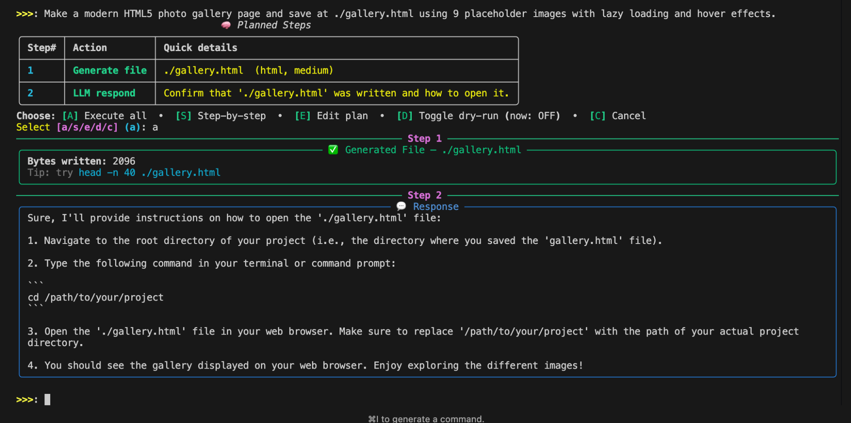Collapse the Planned Steps table

(x=274, y=25)
